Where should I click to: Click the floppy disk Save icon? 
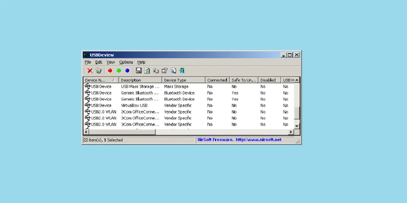pos(139,71)
